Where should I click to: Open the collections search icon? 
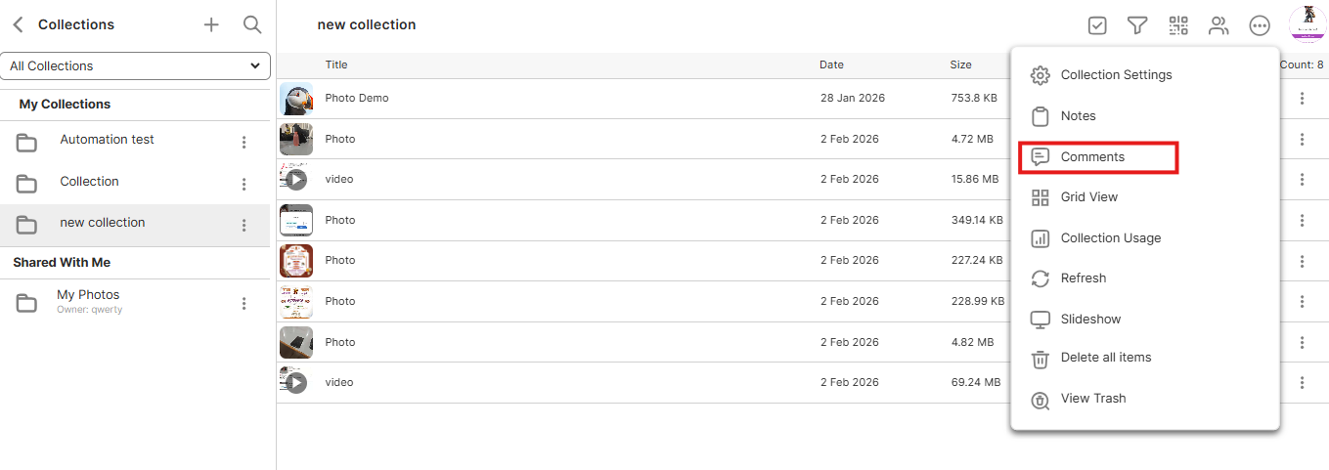[252, 25]
